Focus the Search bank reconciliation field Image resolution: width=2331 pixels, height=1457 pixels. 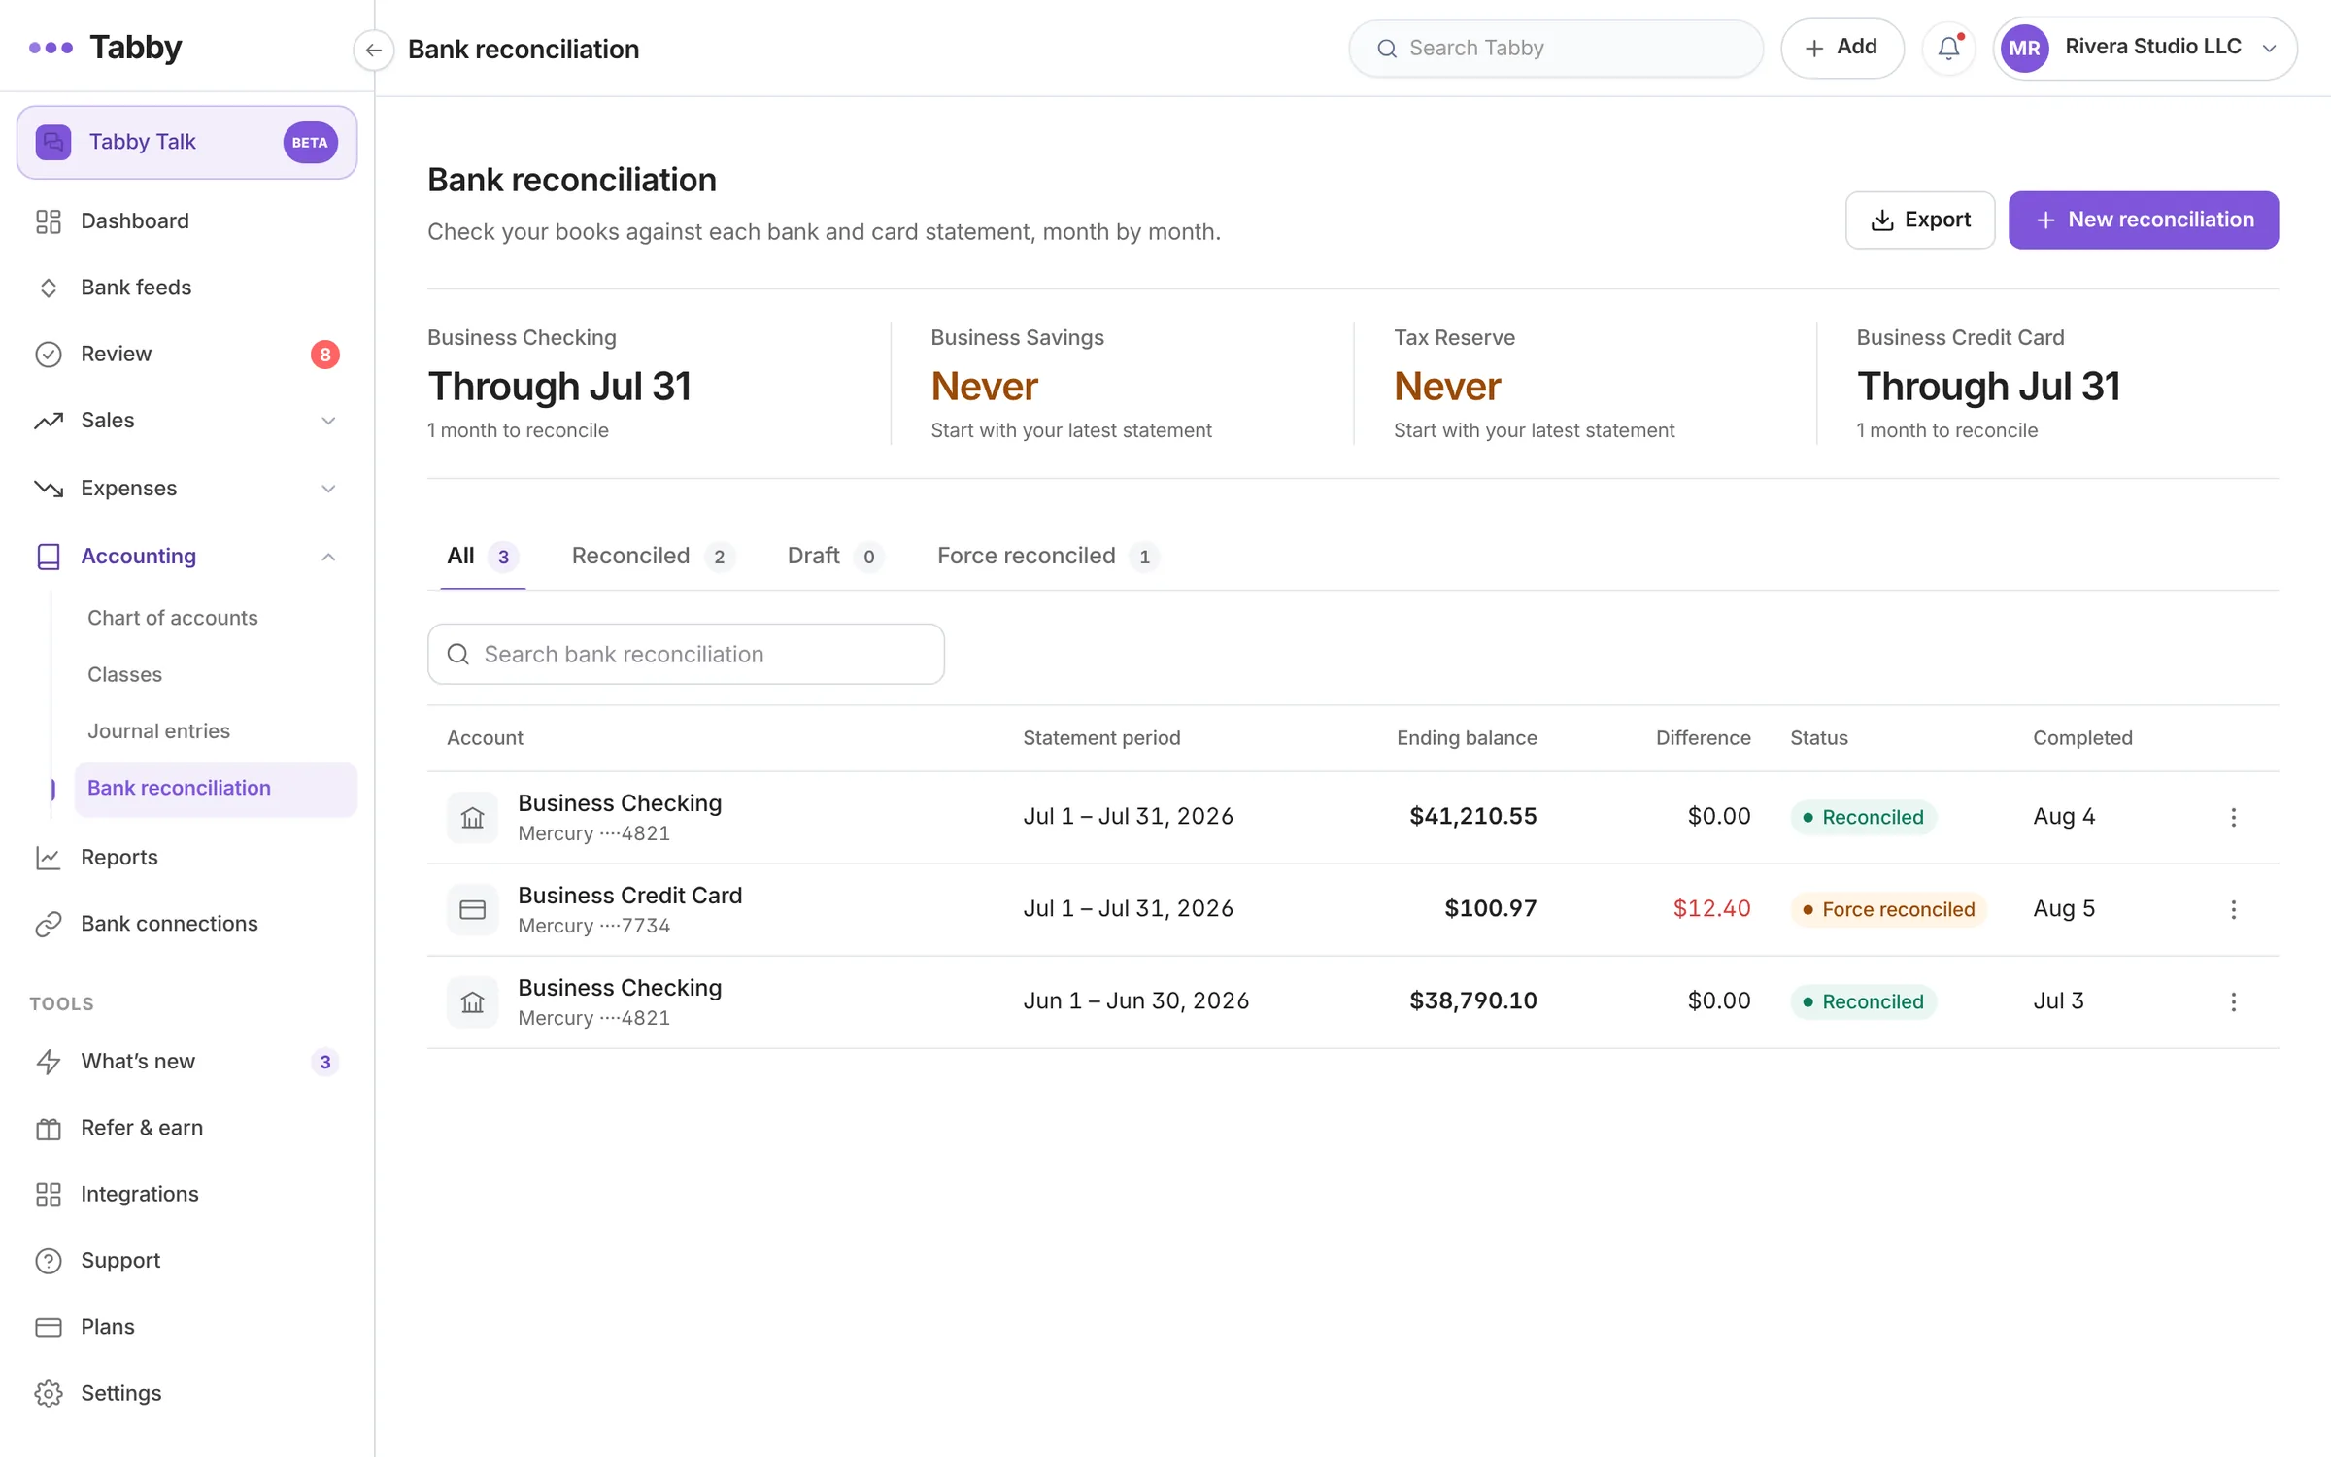pyautogui.click(x=686, y=655)
